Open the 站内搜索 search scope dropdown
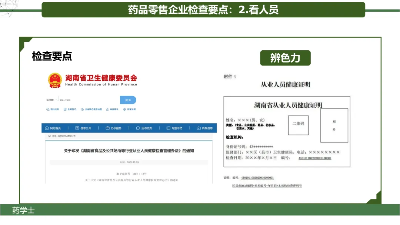400x225 pixels. [51, 100]
